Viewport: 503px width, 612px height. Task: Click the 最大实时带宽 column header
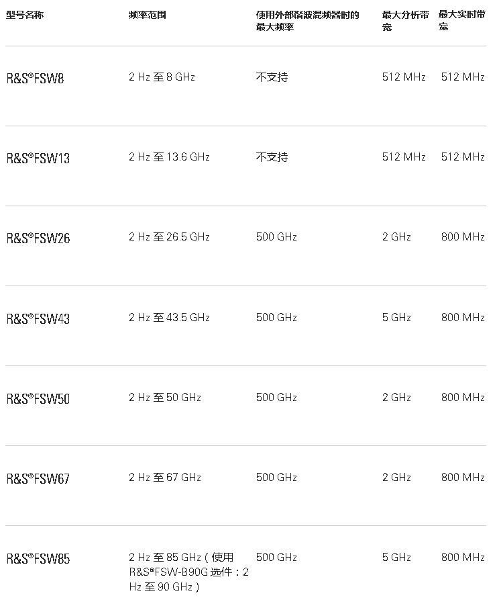point(461,20)
